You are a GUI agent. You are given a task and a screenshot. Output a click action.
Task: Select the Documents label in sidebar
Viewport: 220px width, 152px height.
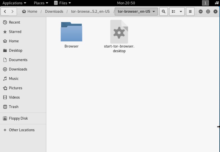tap(18, 60)
